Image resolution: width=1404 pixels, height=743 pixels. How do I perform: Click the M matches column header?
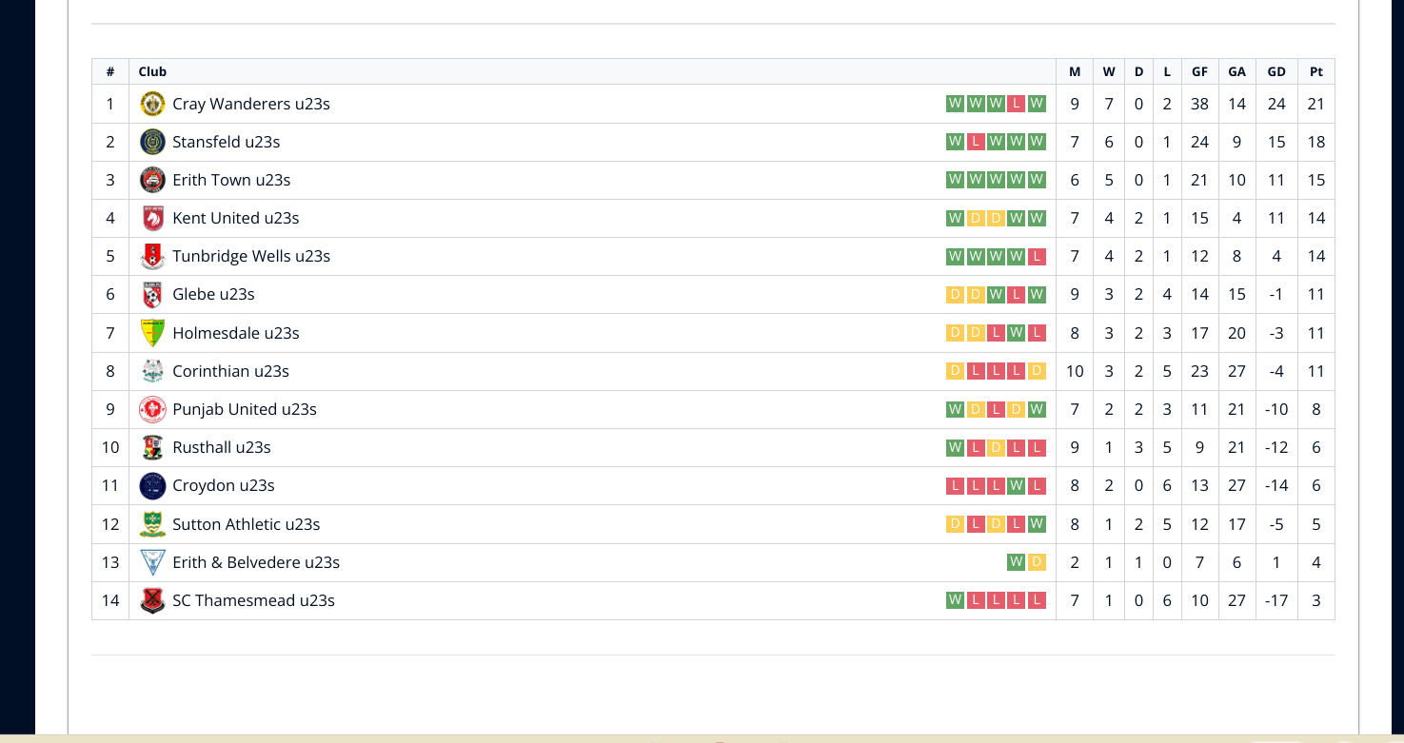(1075, 71)
